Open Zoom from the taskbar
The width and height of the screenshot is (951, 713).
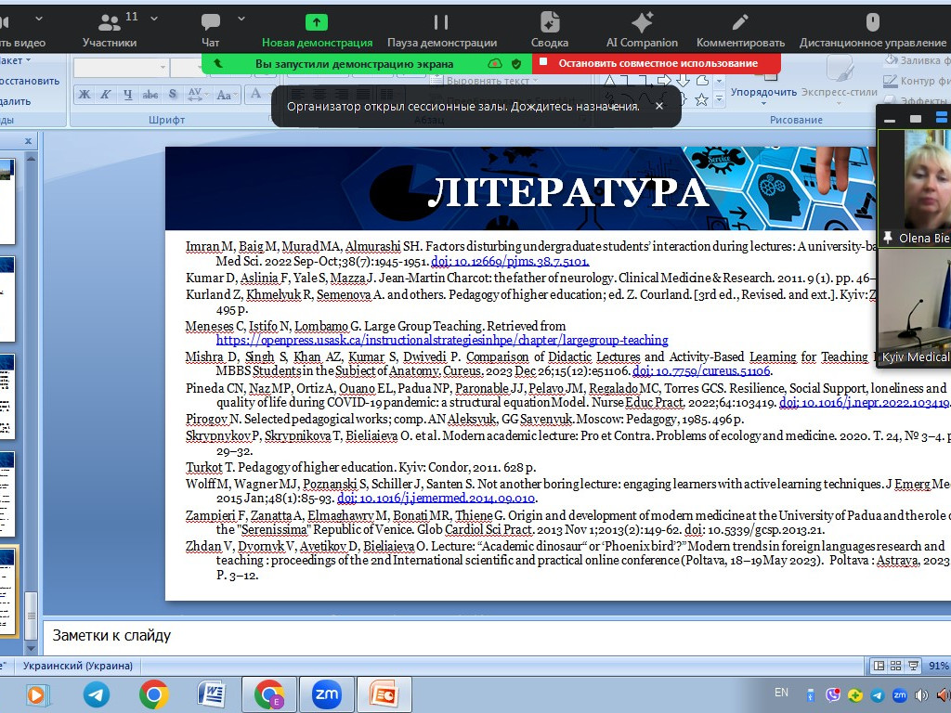(x=326, y=694)
